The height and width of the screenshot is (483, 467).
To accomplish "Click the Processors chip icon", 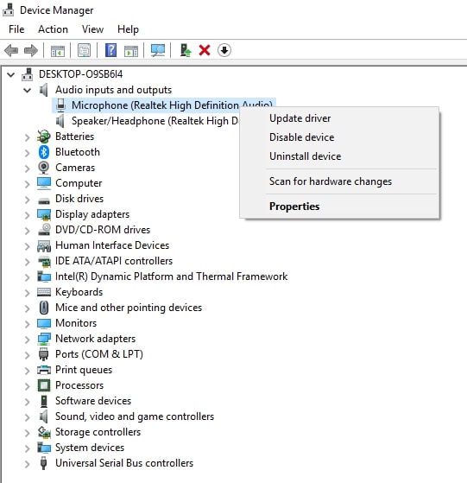I will (44, 385).
